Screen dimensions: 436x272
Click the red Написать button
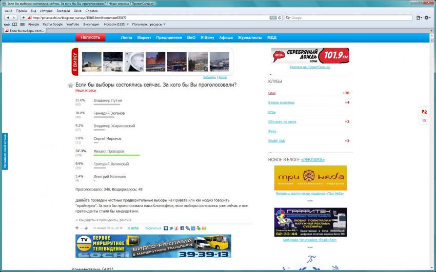point(90,37)
